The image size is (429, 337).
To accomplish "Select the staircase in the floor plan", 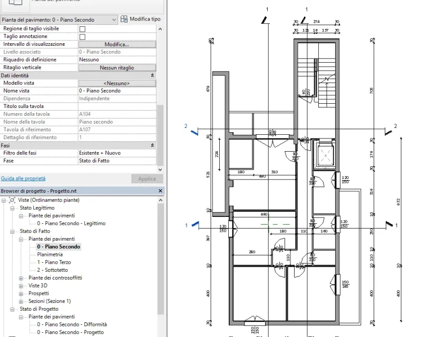I will pos(317,83).
